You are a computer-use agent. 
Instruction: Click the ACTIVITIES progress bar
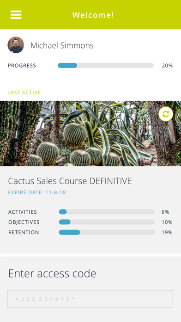(107, 212)
